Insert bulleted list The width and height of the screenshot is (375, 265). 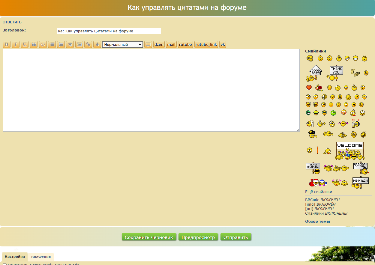coord(52,44)
